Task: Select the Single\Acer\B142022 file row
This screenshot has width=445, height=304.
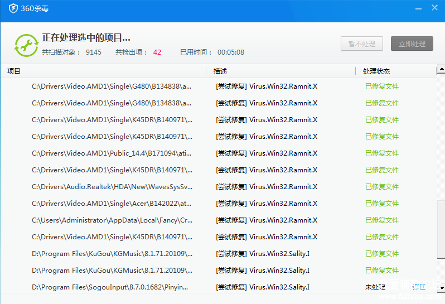Action: click(219, 204)
